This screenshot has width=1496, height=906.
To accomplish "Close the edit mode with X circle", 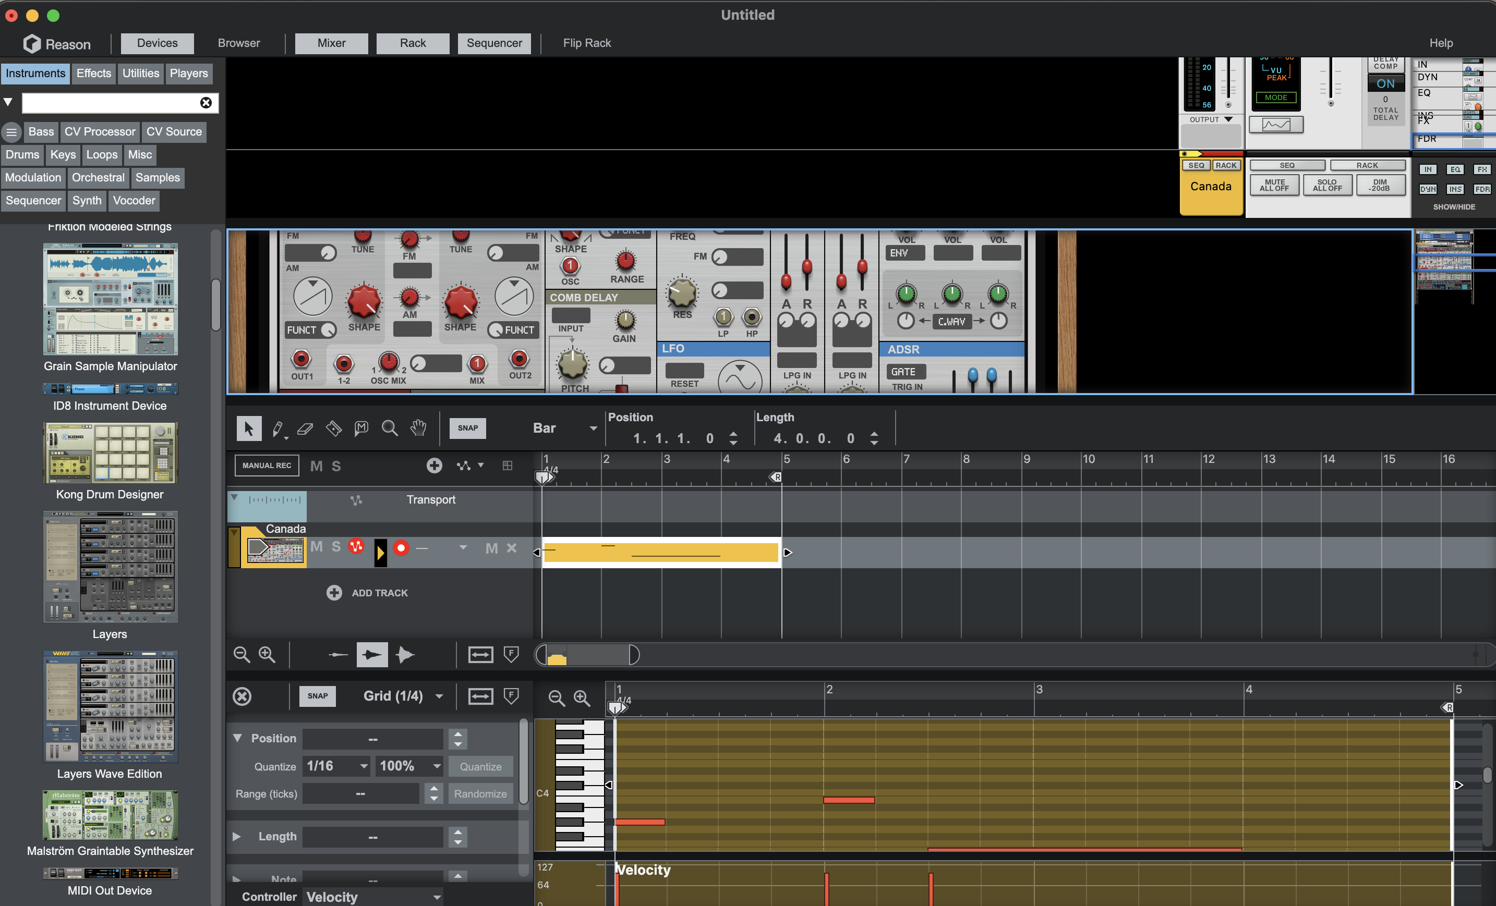I will (242, 696).
